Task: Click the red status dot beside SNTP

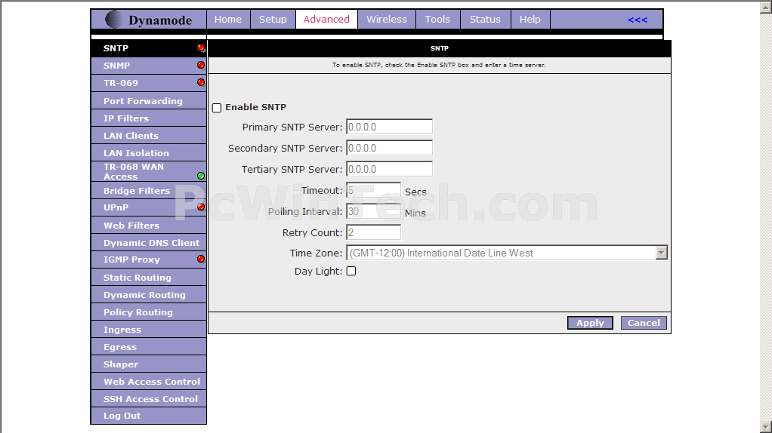Action: pos(201,48)
